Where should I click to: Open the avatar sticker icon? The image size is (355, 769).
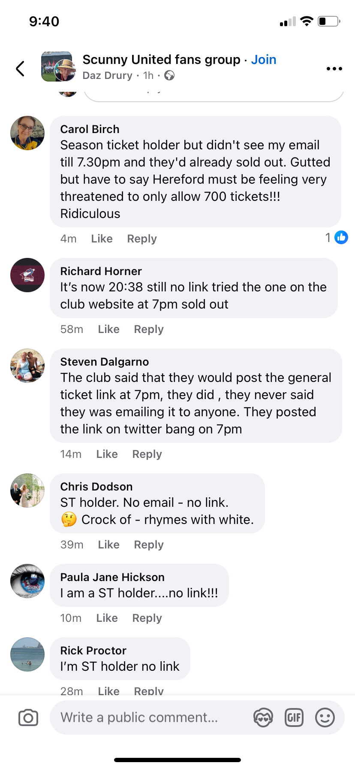tap(263, 718)
